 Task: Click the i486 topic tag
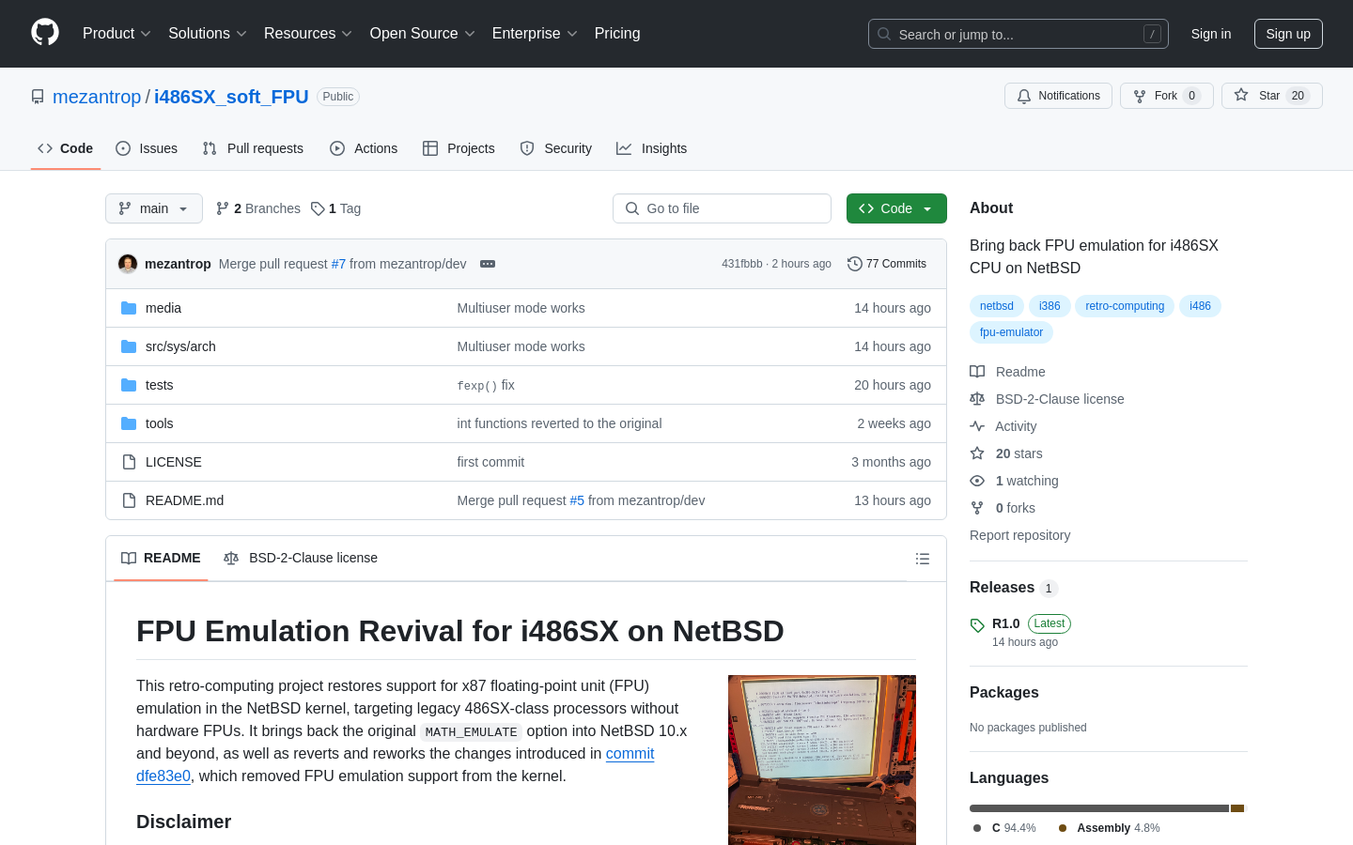[1200, 306]
